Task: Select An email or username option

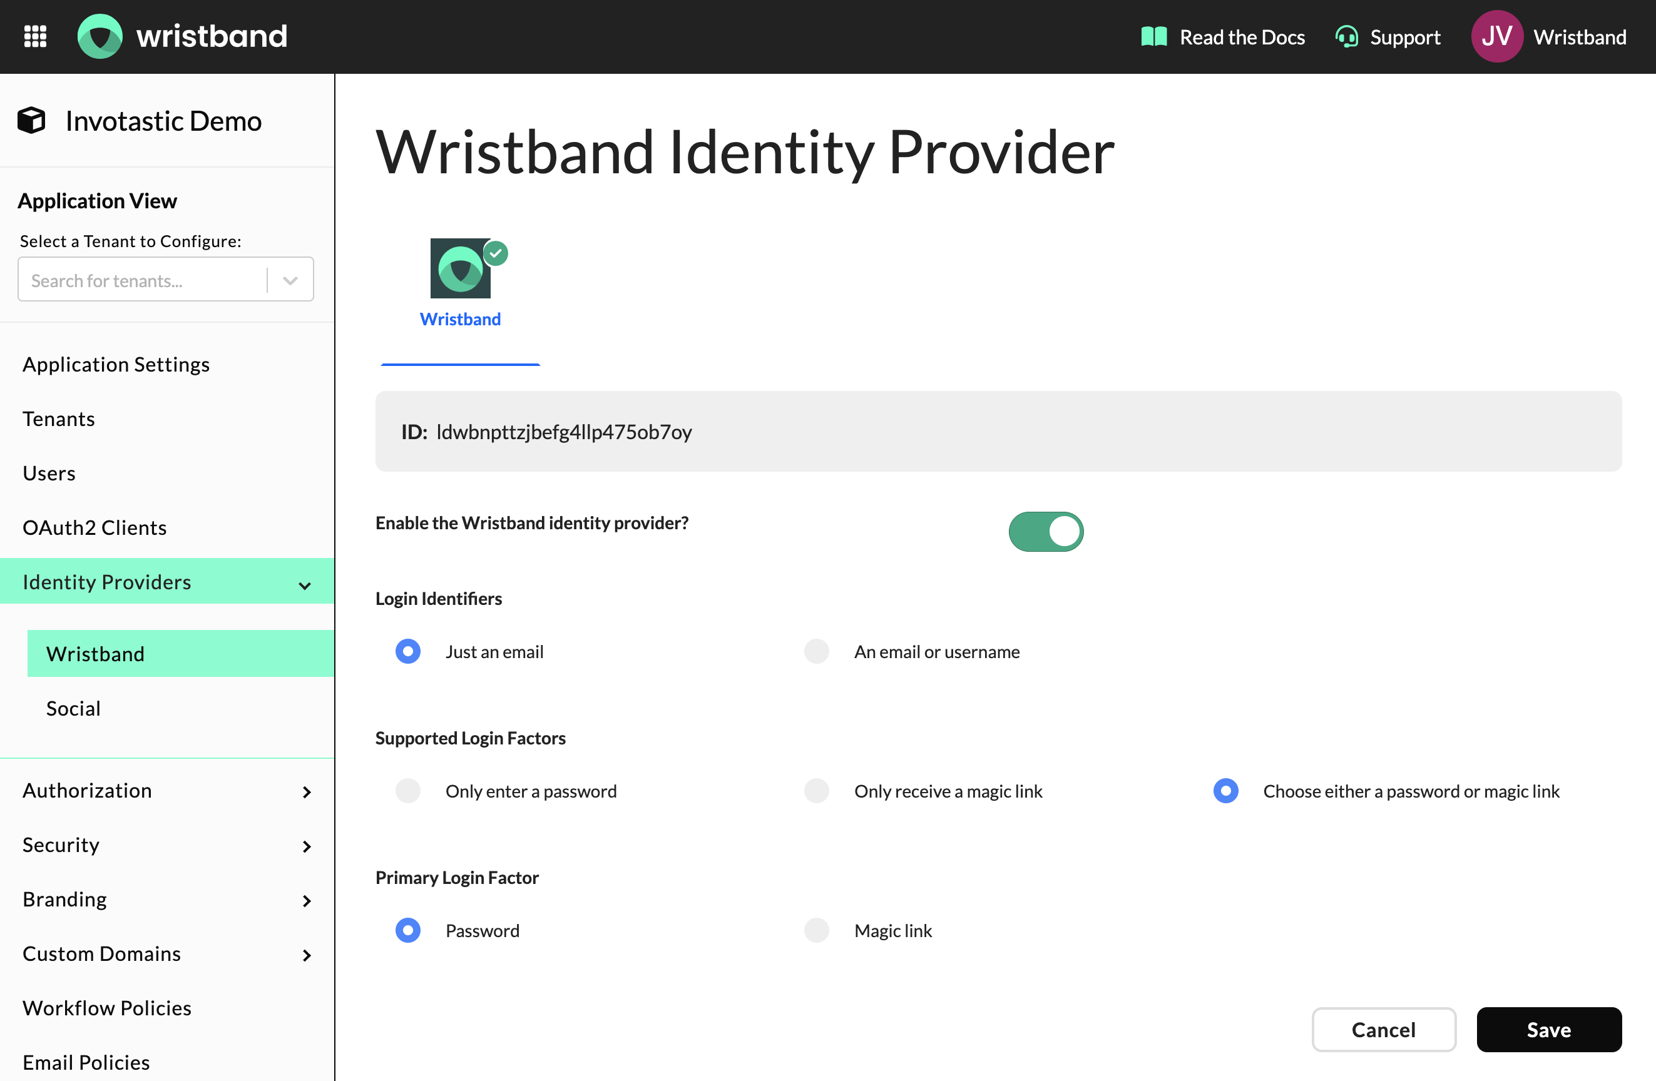Action: coord(816,652)
